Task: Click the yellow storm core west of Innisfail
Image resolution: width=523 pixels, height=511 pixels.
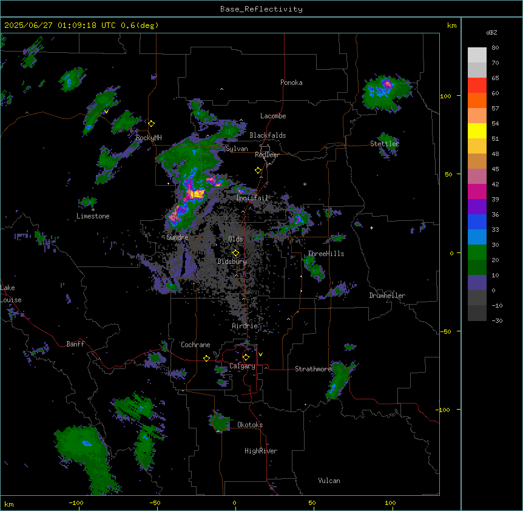Action: coord(195,194)
